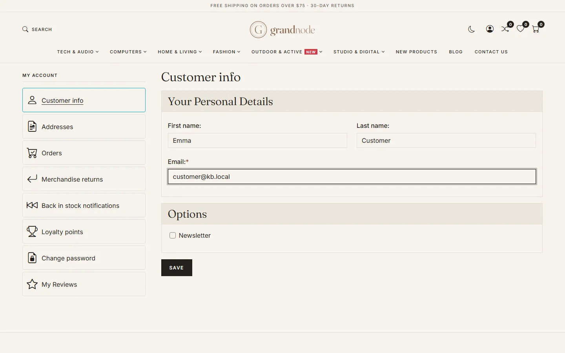Open the wishlist heart icon

click(x=520, y=29)
